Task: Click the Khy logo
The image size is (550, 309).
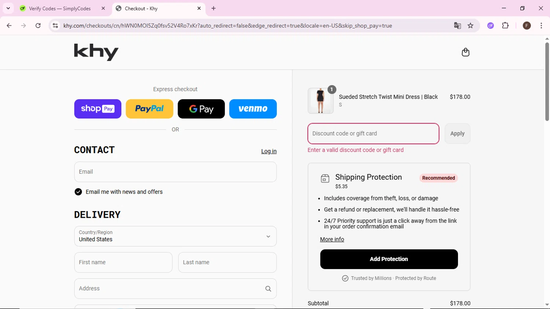Action: coord(96,52)
